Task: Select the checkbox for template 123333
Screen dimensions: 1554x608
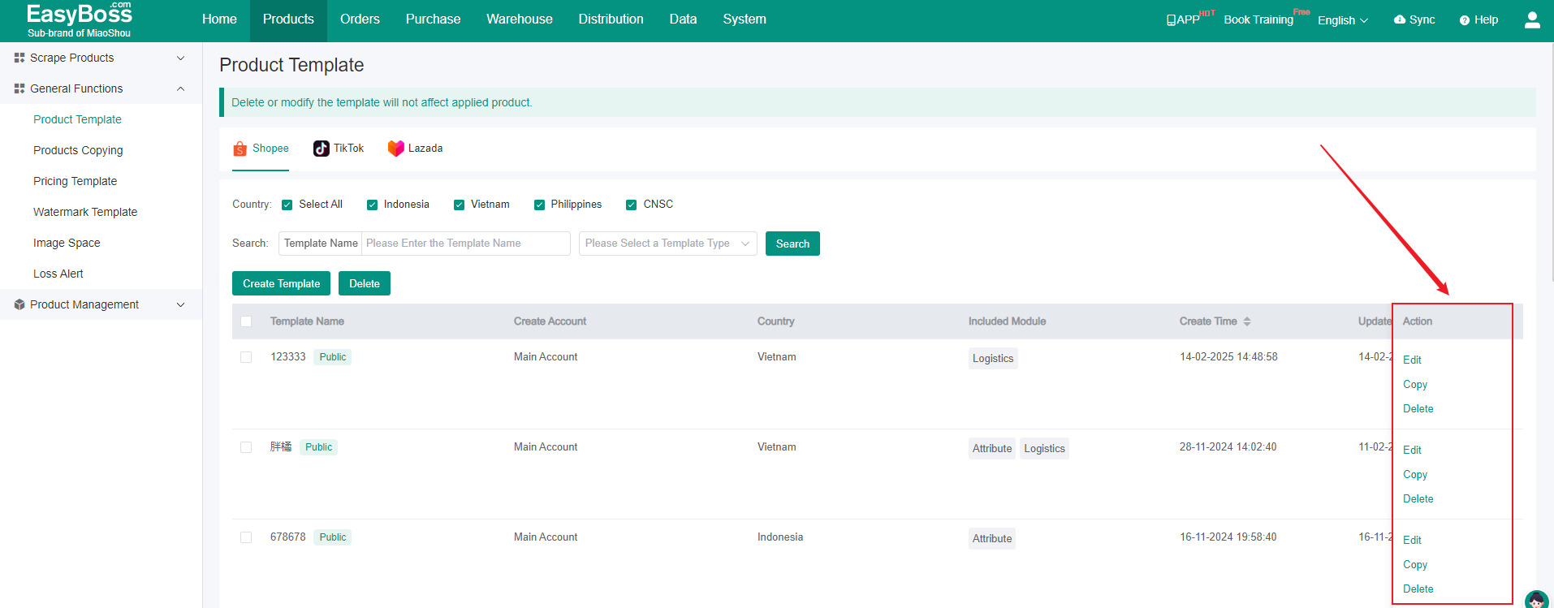Action: [246, 357]
